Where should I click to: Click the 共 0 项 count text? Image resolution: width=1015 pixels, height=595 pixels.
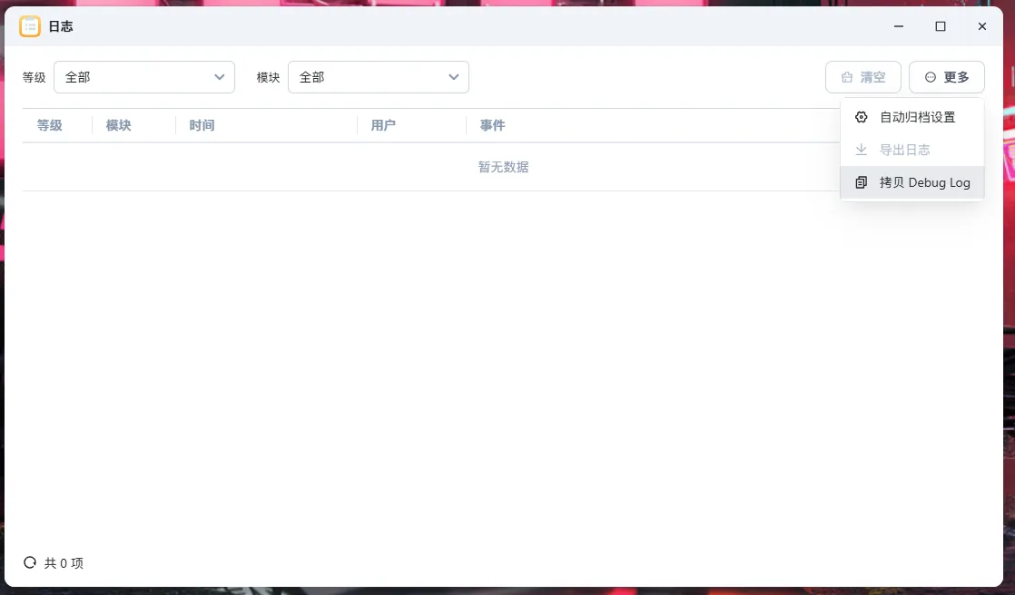(x=64, y=563)
